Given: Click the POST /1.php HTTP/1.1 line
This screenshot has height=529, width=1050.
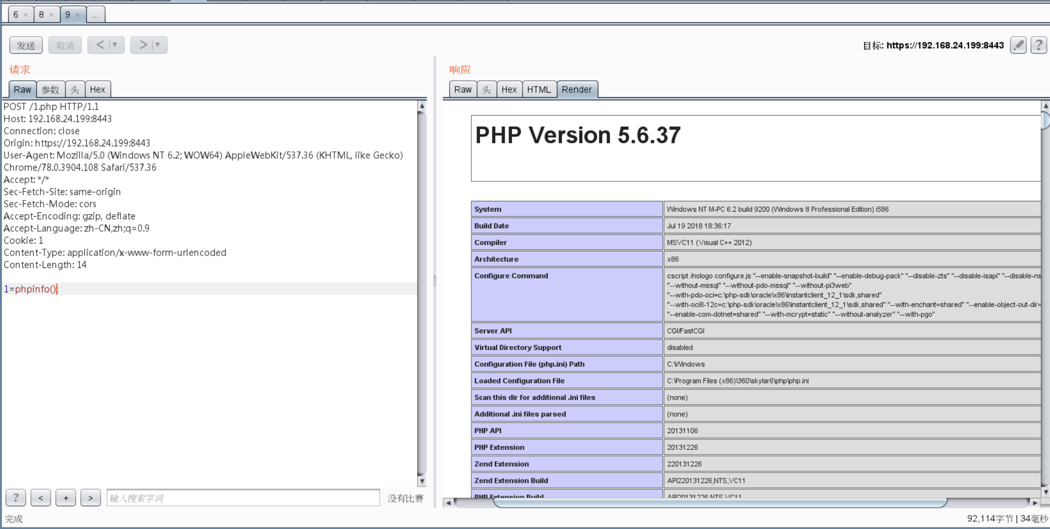Looking at the screenshot, I should (51, 106).
